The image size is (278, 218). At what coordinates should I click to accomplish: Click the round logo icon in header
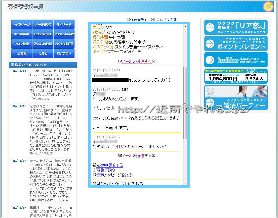click(268, 7)
